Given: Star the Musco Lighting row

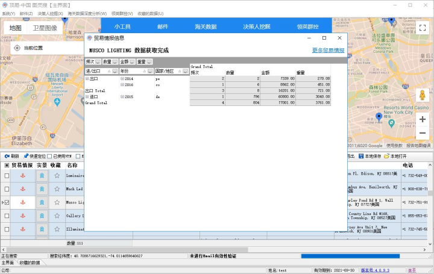Looking at the screenshot, I should [x=57, y=202].
